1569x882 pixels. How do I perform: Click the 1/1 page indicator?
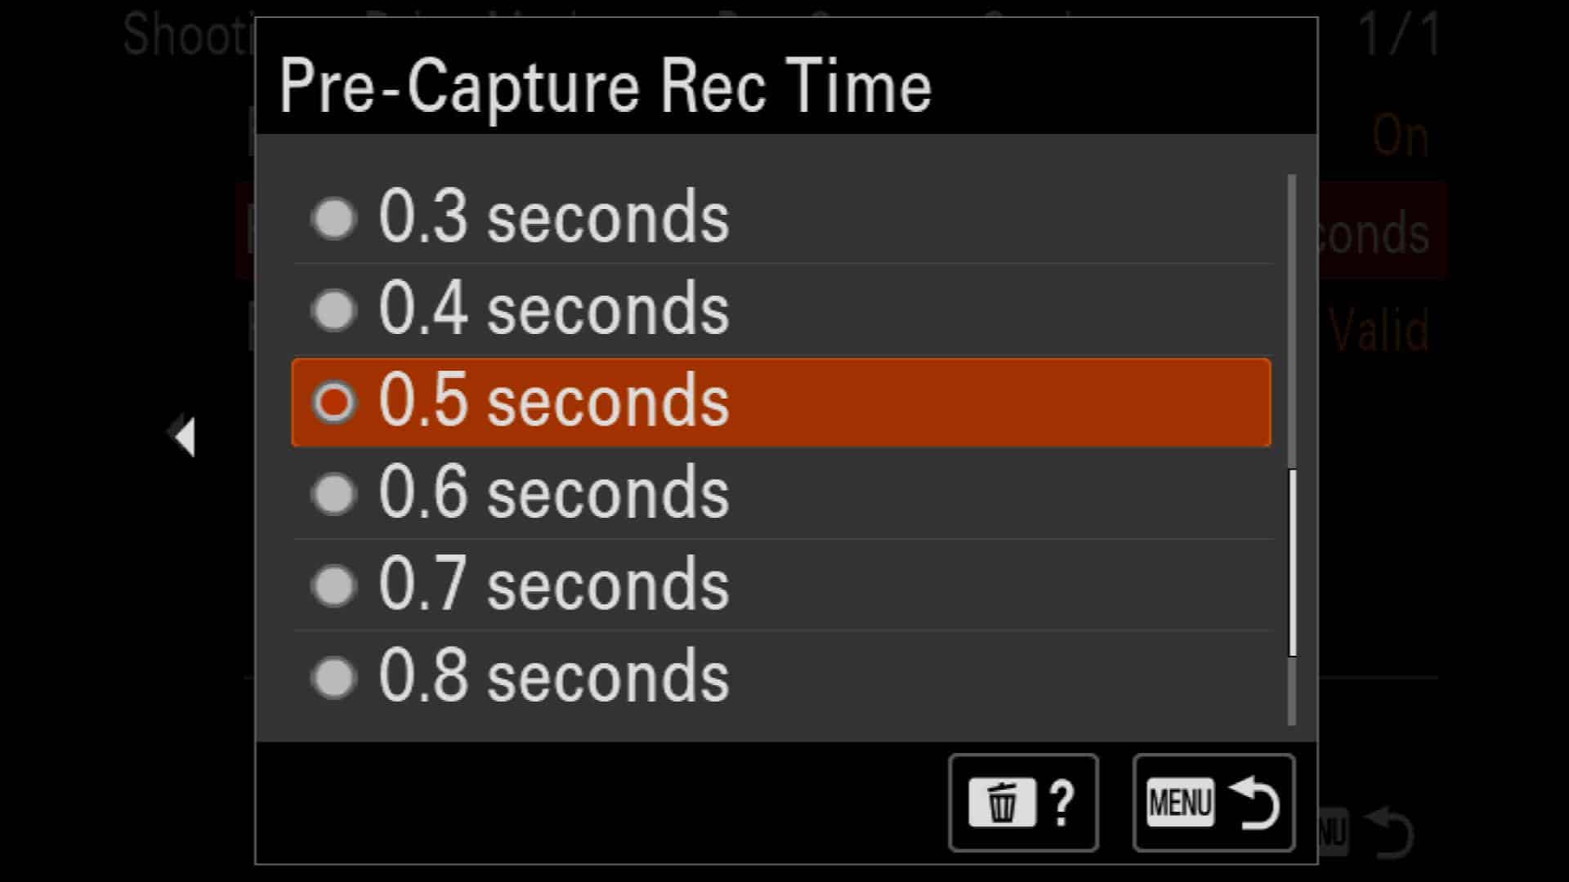pos(1400,35)
